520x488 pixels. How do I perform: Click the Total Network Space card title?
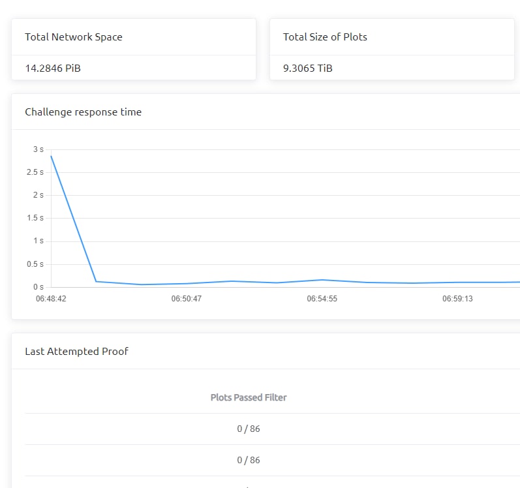[x=74, y=37]
